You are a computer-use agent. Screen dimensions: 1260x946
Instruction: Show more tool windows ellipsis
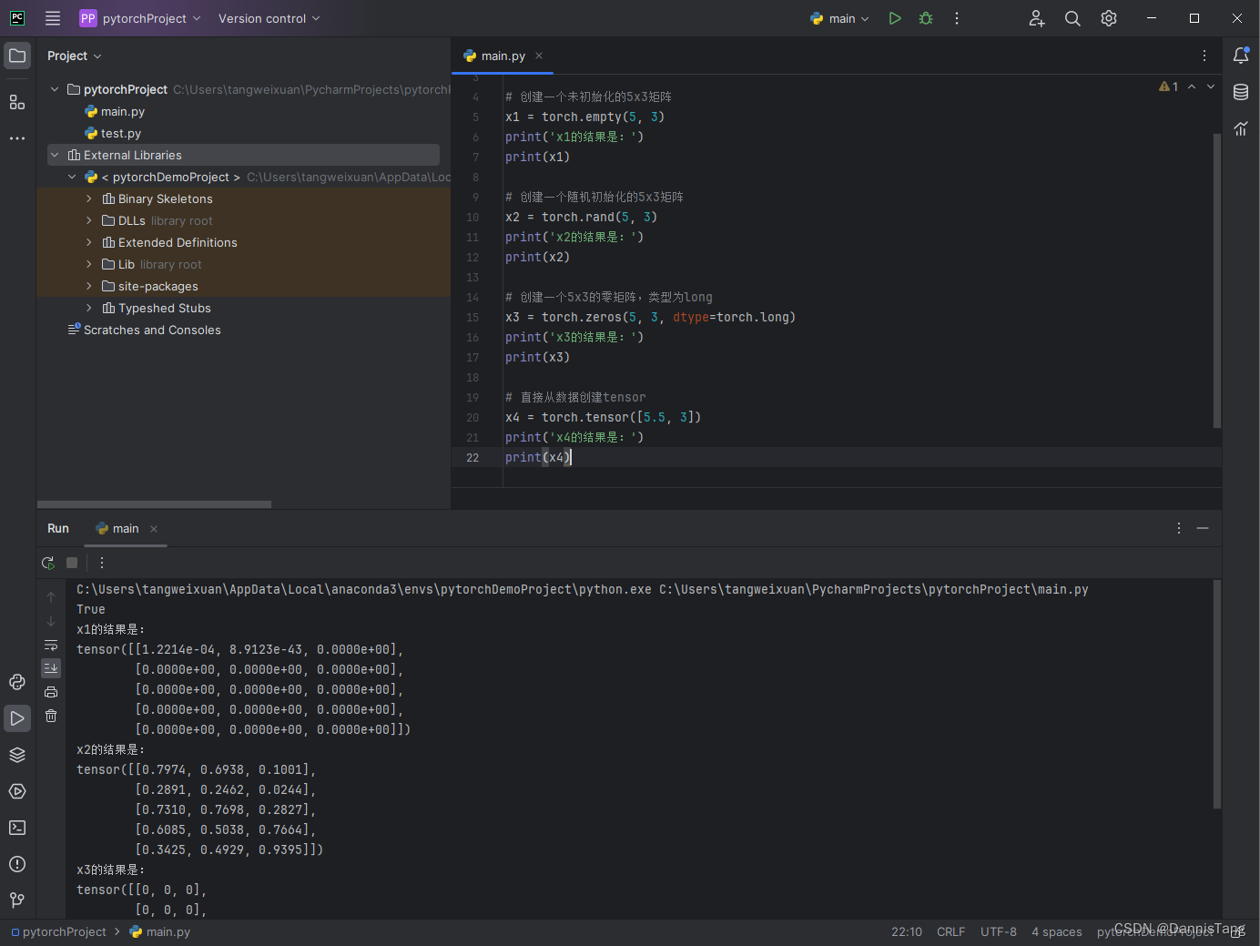17,138
